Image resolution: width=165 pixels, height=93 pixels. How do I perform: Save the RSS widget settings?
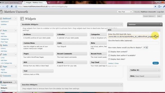click(x=155, y=63)
